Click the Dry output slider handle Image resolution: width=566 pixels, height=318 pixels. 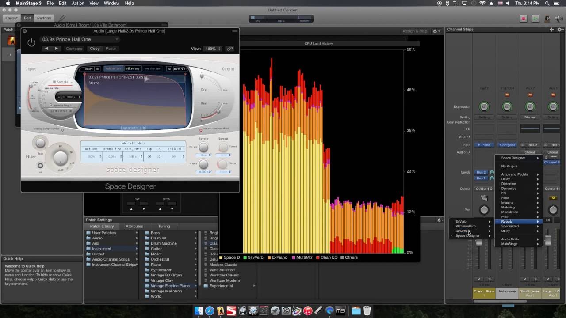(x=202, y=76)
